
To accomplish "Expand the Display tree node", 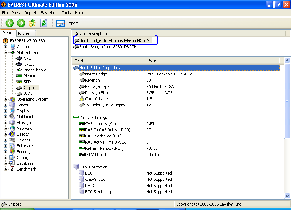I will pyautogui.click(x=5, y=111).
